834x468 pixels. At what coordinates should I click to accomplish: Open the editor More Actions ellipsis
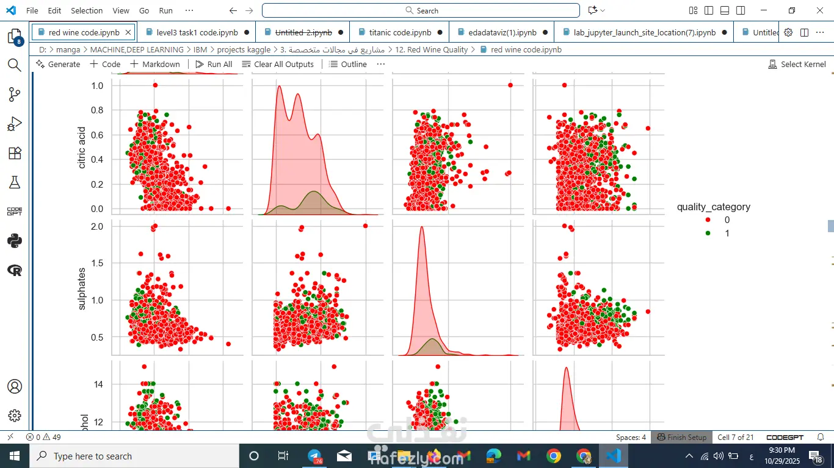click(x=821, y=32)
